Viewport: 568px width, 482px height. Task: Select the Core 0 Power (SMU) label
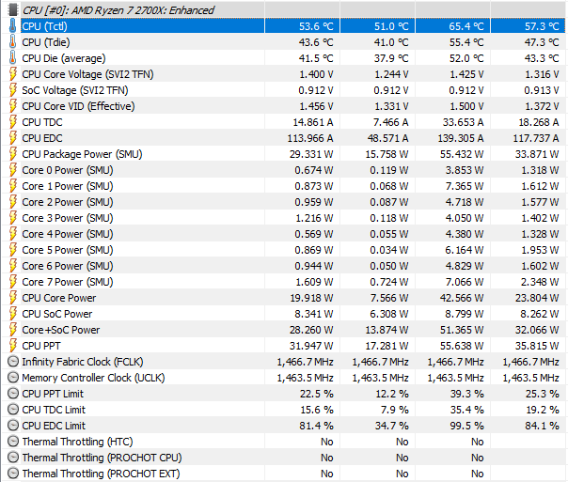(68, 170)
